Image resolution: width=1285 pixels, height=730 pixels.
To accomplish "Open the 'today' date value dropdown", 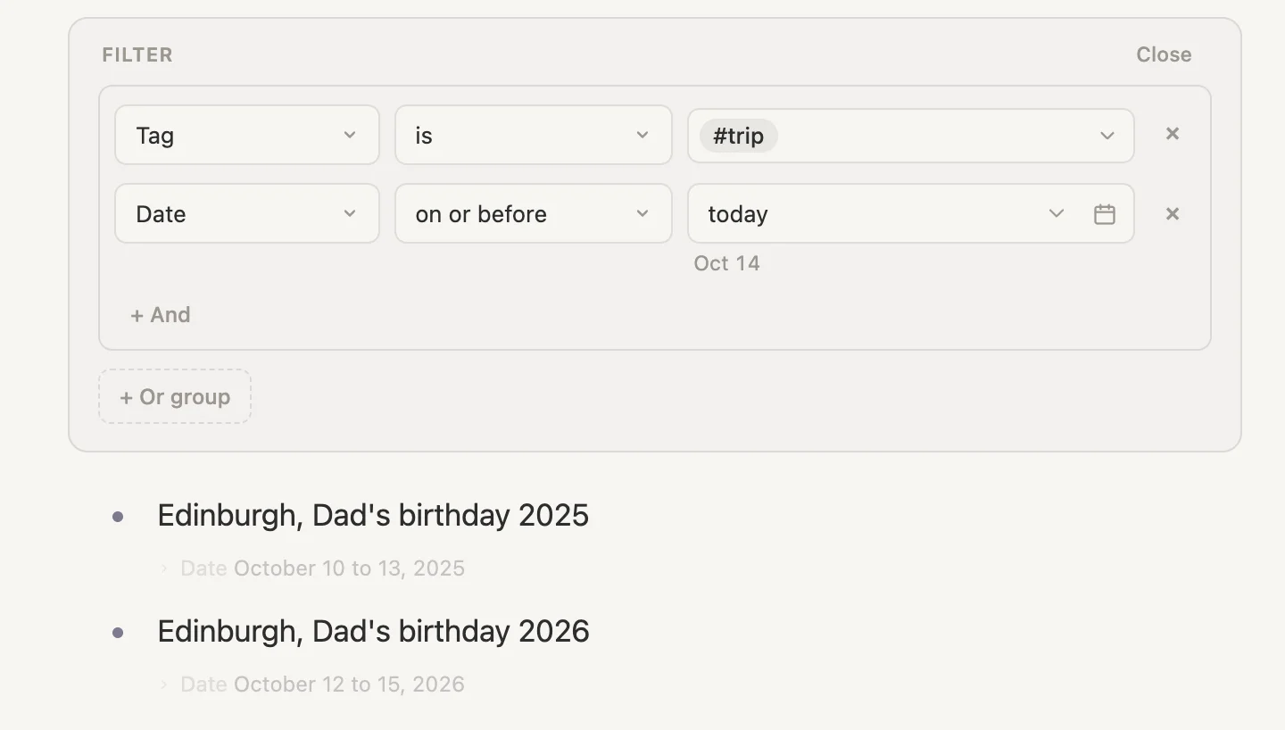I will point(1057,213).
